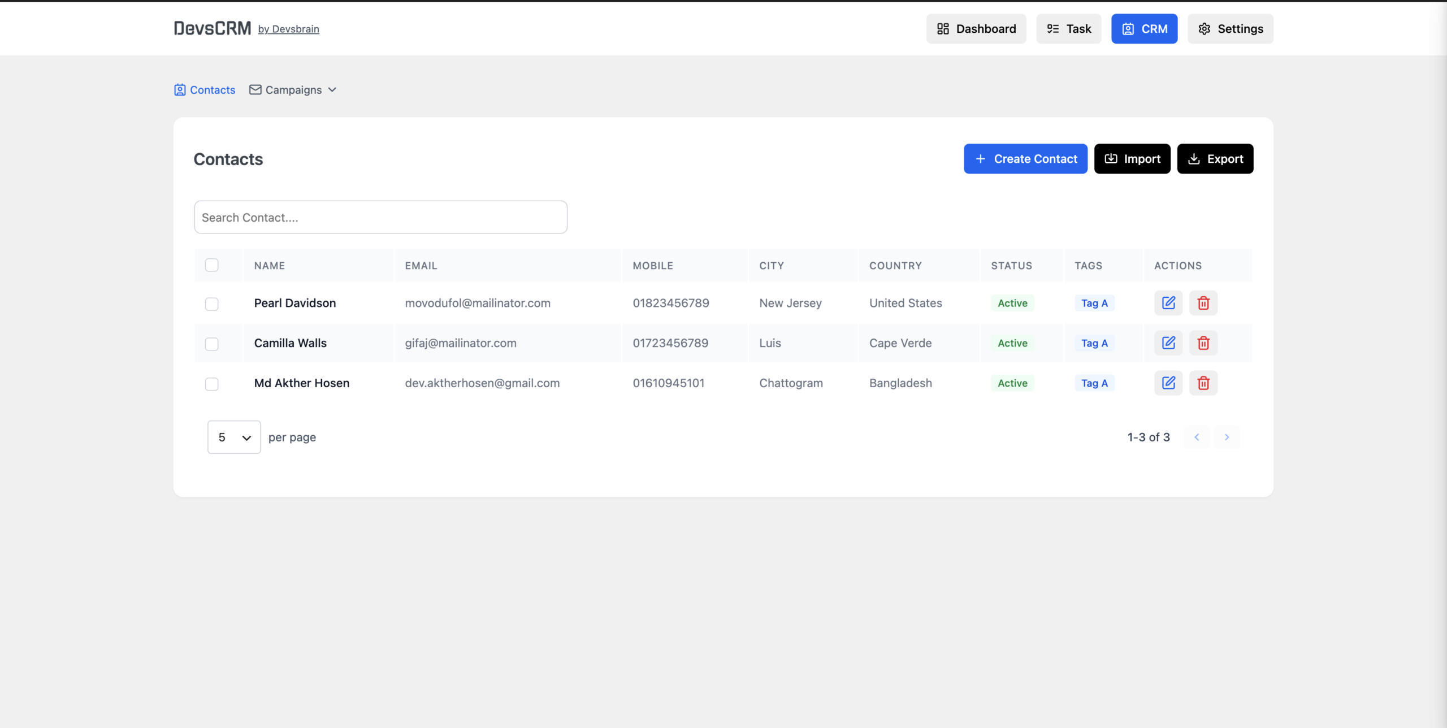
Task: Click the country Cape Verde
Action: pos(900,343)
